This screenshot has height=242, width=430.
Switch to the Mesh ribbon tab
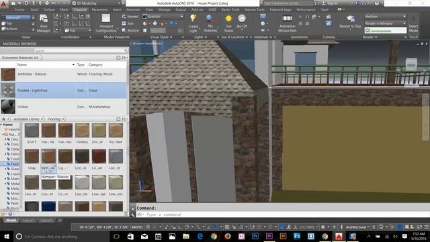64,9
